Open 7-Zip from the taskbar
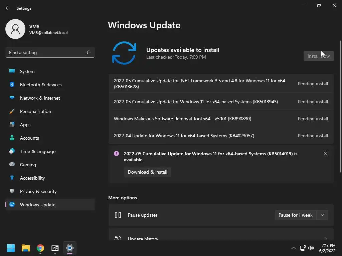Viewport: 342px width, 256px height. (55, 248)
